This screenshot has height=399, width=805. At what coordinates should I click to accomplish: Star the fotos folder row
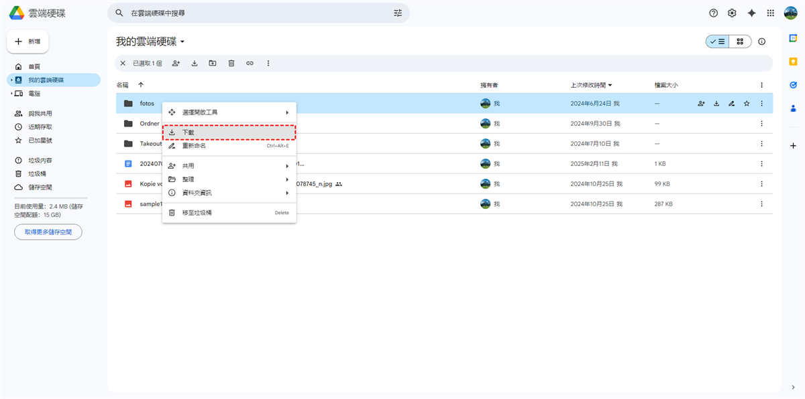coord(746,104)
